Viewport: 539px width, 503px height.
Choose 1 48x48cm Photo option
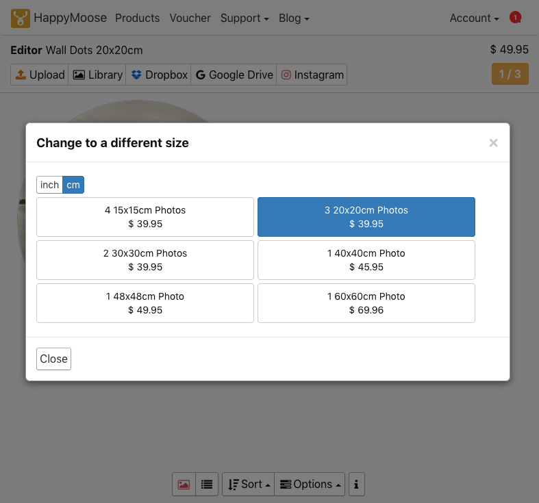coord(145,303)
